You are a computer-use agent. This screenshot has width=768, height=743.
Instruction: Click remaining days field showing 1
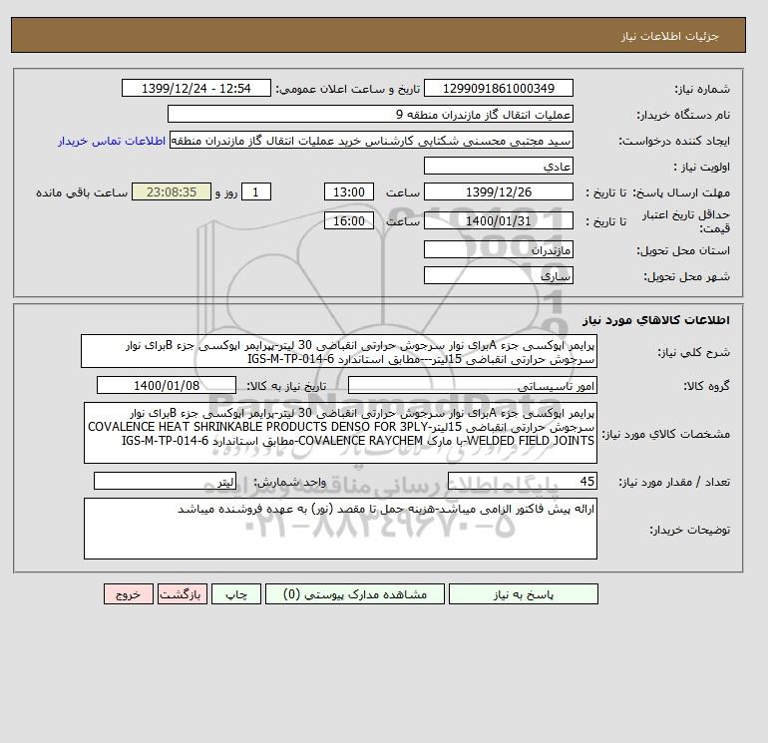tap(255, 192)
